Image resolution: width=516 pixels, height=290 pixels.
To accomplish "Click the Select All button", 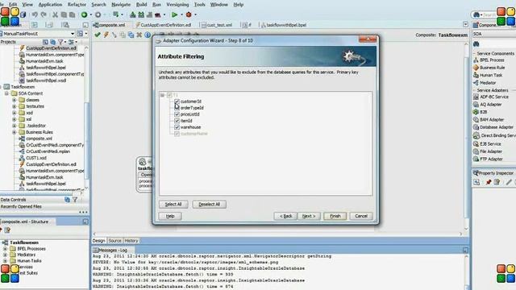I will tap(173, 205).
